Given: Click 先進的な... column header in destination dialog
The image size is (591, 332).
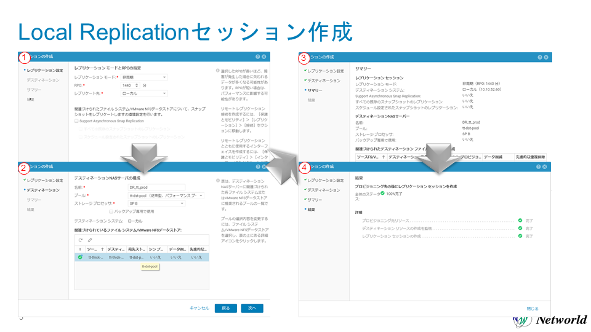Looking at the screenshot, I should (198, 249).
